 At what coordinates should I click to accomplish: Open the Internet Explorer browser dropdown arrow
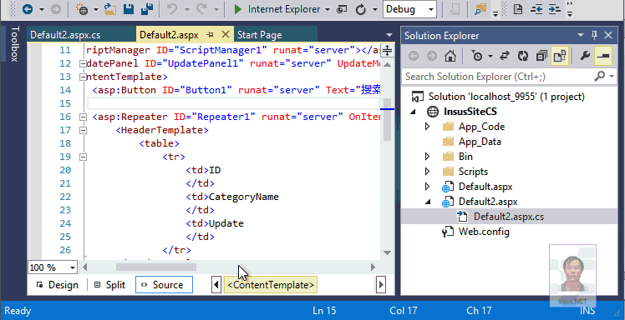328,9
